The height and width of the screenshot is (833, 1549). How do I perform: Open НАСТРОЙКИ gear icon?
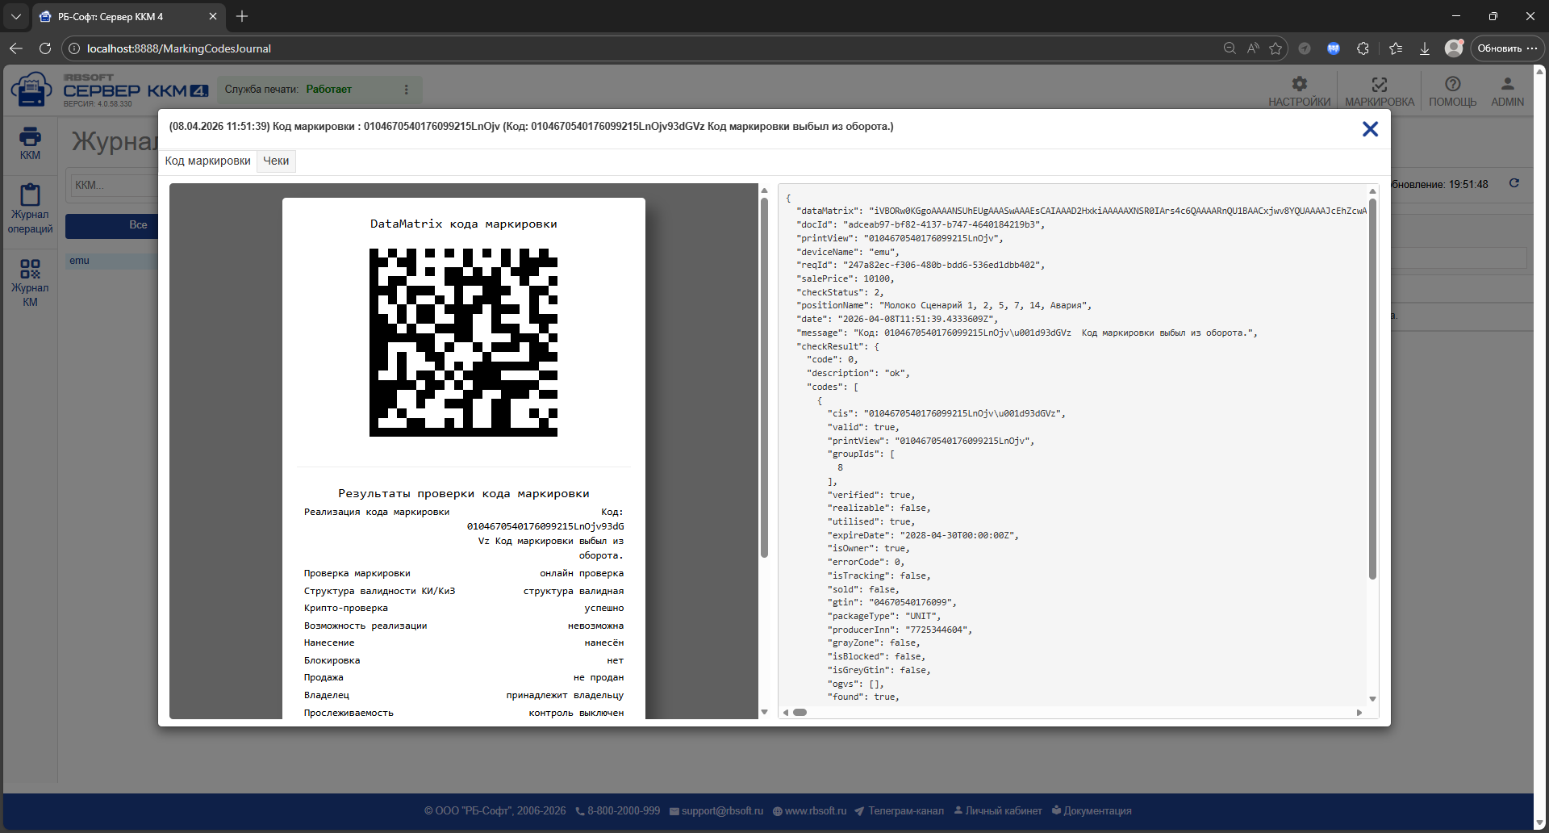tap(1299, 91)
